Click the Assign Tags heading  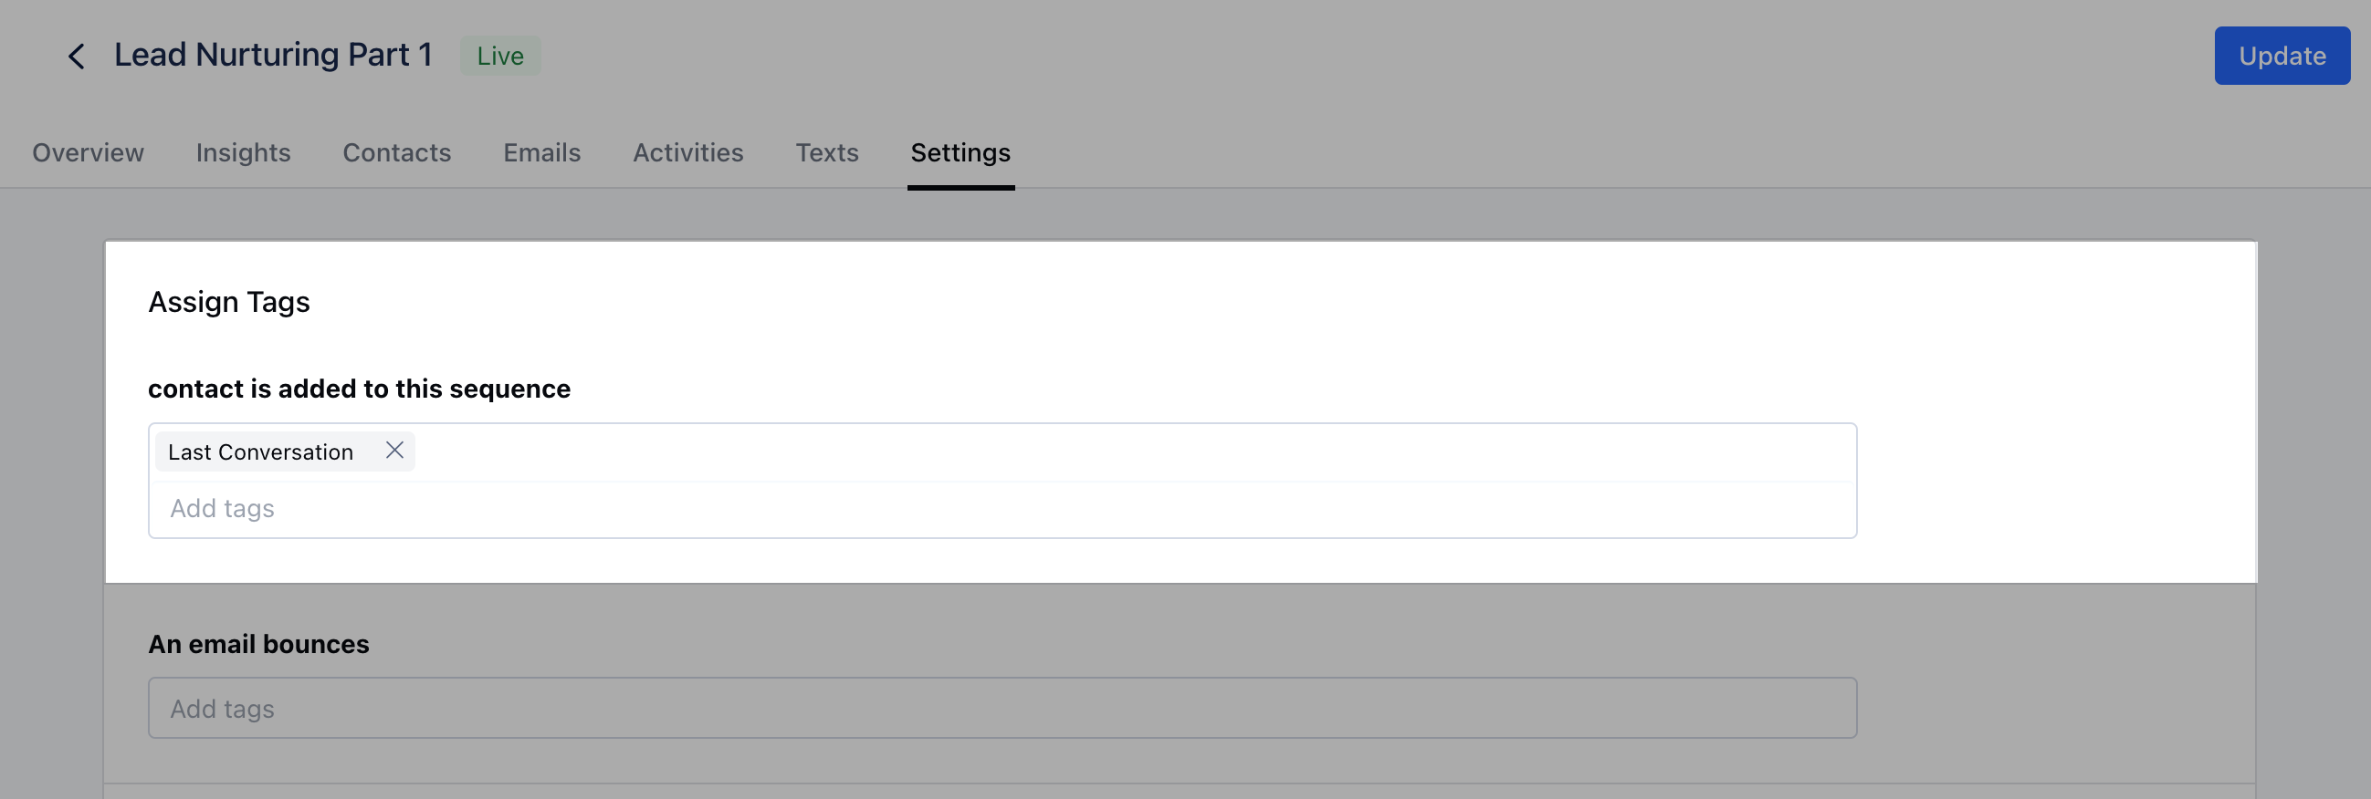coord(229,302)
